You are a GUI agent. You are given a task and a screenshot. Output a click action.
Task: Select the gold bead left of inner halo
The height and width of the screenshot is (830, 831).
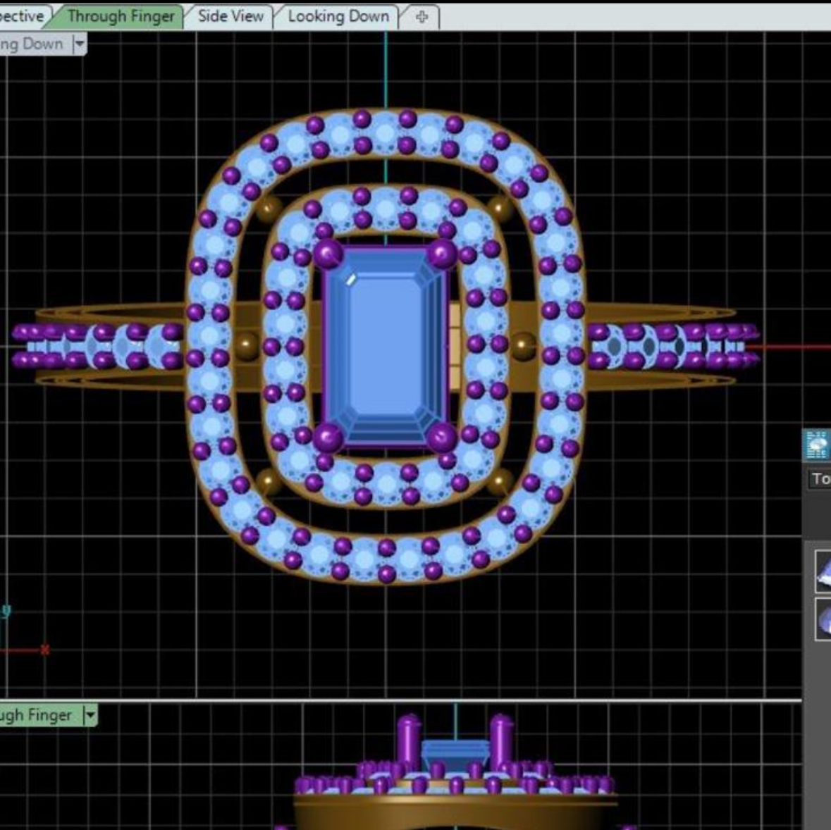[246, 345]
